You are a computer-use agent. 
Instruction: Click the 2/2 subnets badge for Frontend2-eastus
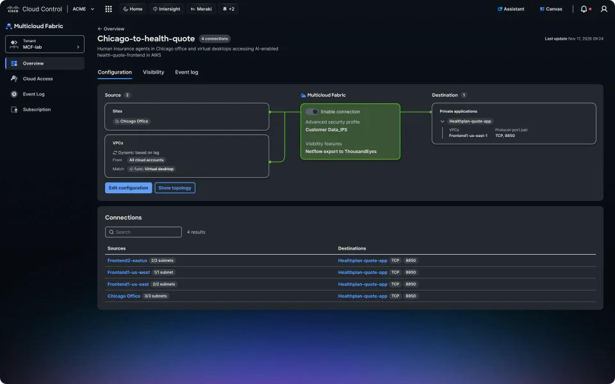tap(162, 260)
